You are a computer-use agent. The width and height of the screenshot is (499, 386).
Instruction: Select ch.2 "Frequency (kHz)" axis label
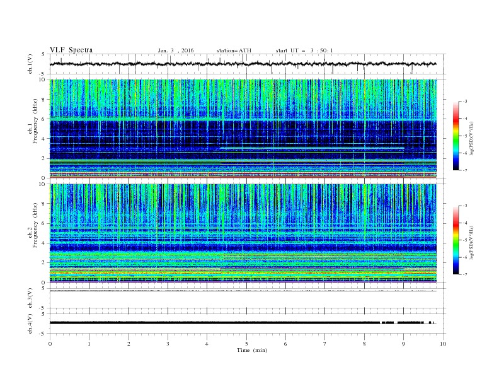pos(35,225)
